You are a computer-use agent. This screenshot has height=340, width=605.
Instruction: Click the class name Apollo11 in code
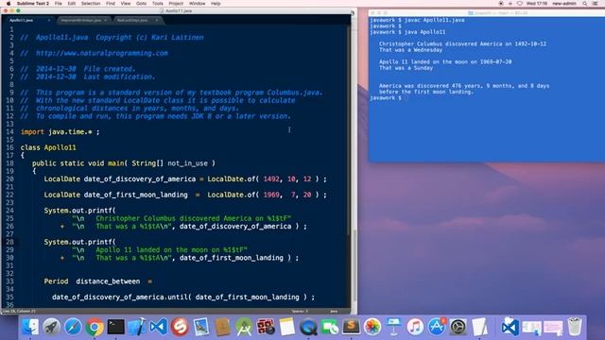[x=60, y=147]
